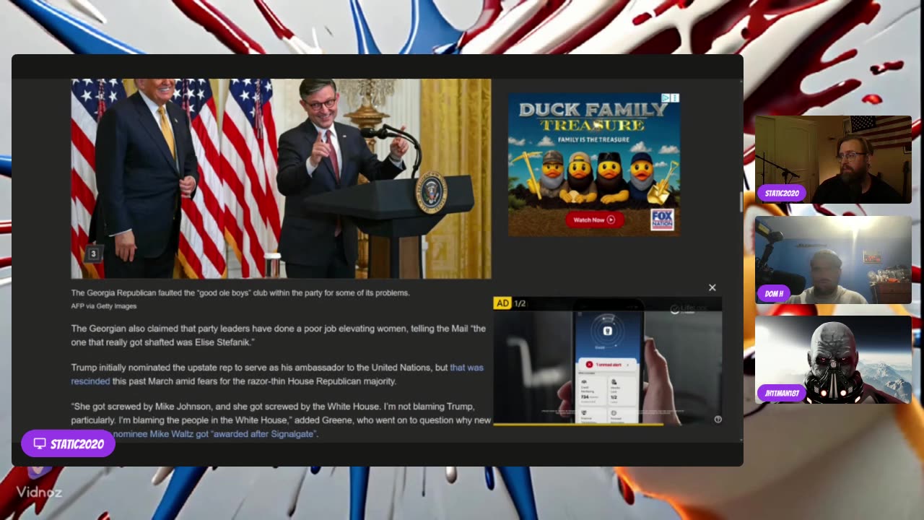Click the paragraph mentioning Elise Stefanik
The width and height of the screenshot is (924, 520).
point(279,335)
